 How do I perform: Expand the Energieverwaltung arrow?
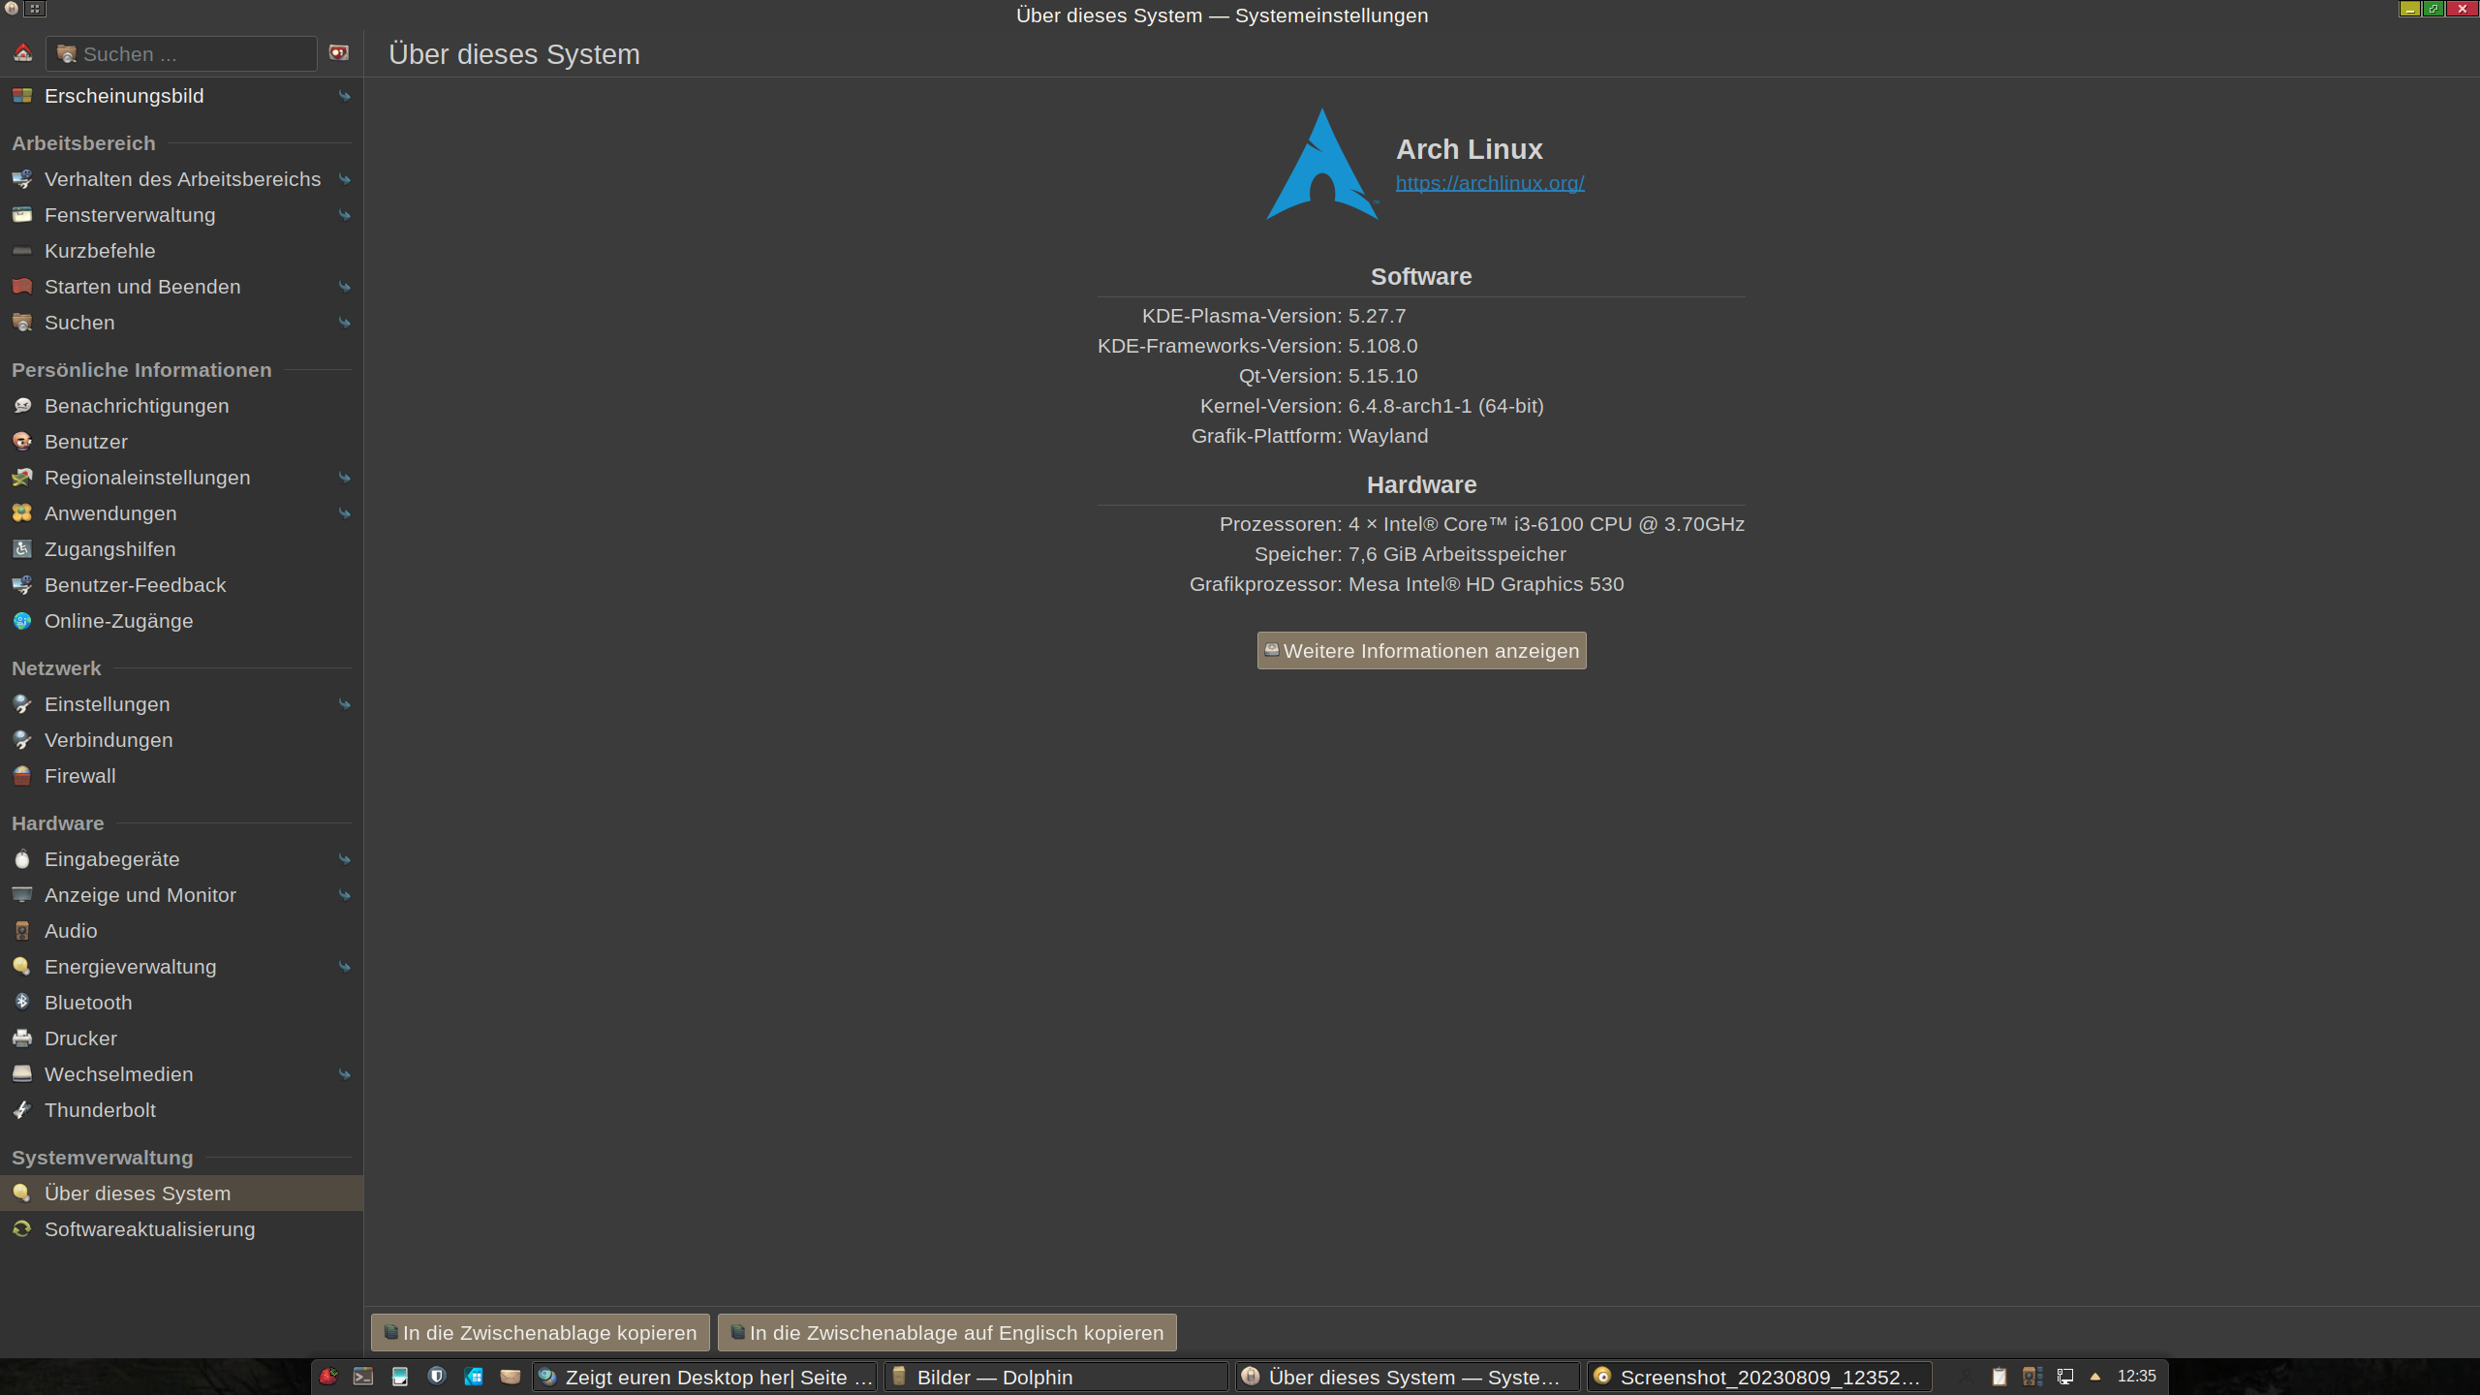344,967
